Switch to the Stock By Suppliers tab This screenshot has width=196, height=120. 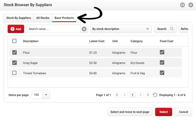[19, 18]
